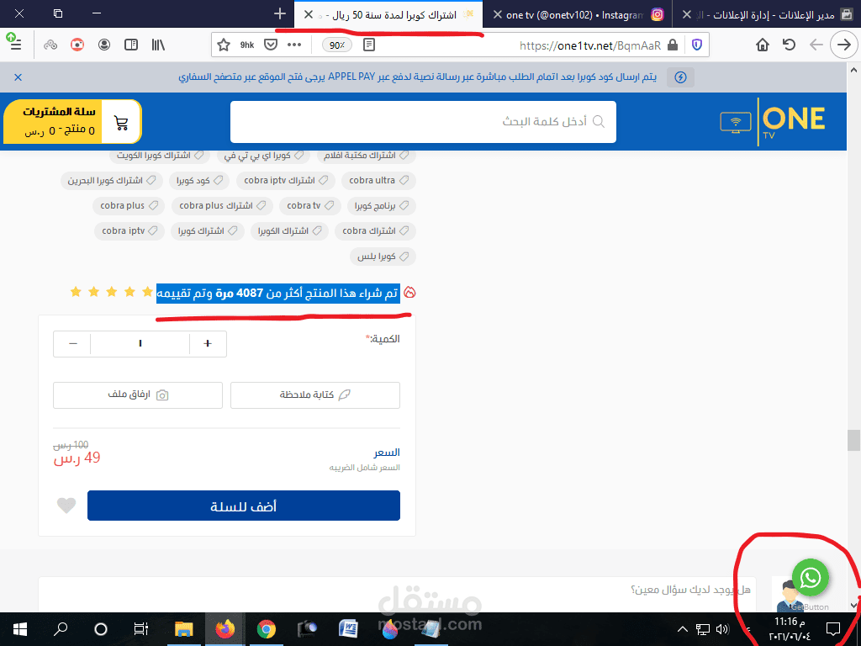Toggle the heart wishlist icon
The image size is (861, 646).
(x=66, y=505)
